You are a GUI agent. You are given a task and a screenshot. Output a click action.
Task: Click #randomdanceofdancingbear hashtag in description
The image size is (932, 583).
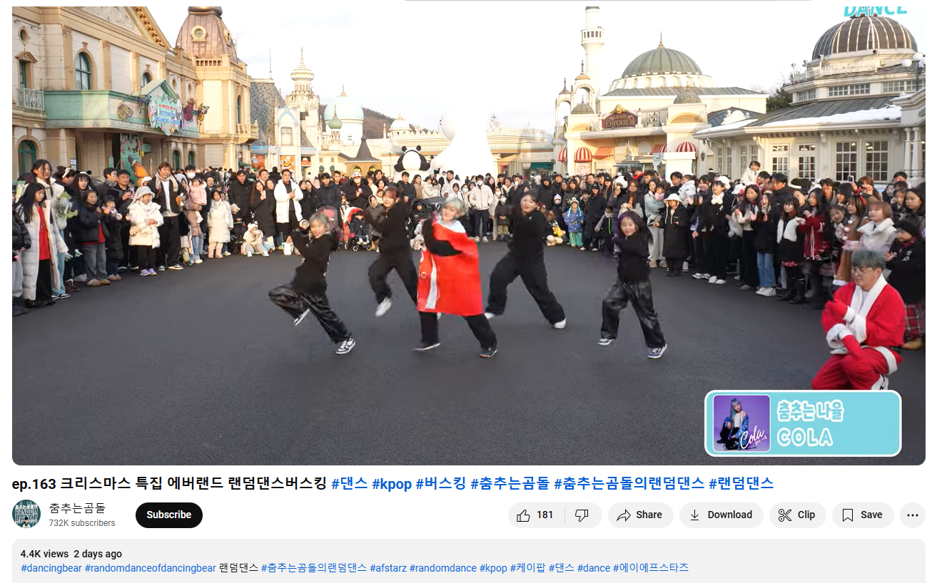coord(150,568)
